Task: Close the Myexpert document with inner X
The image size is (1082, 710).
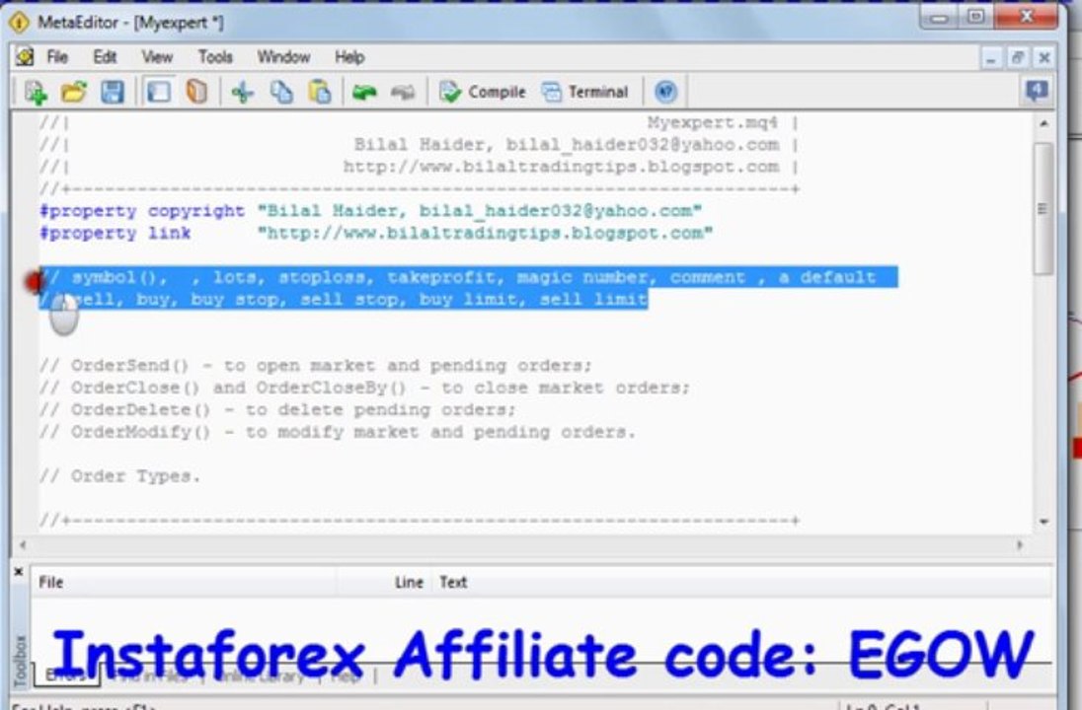Action: (1043, 58)
